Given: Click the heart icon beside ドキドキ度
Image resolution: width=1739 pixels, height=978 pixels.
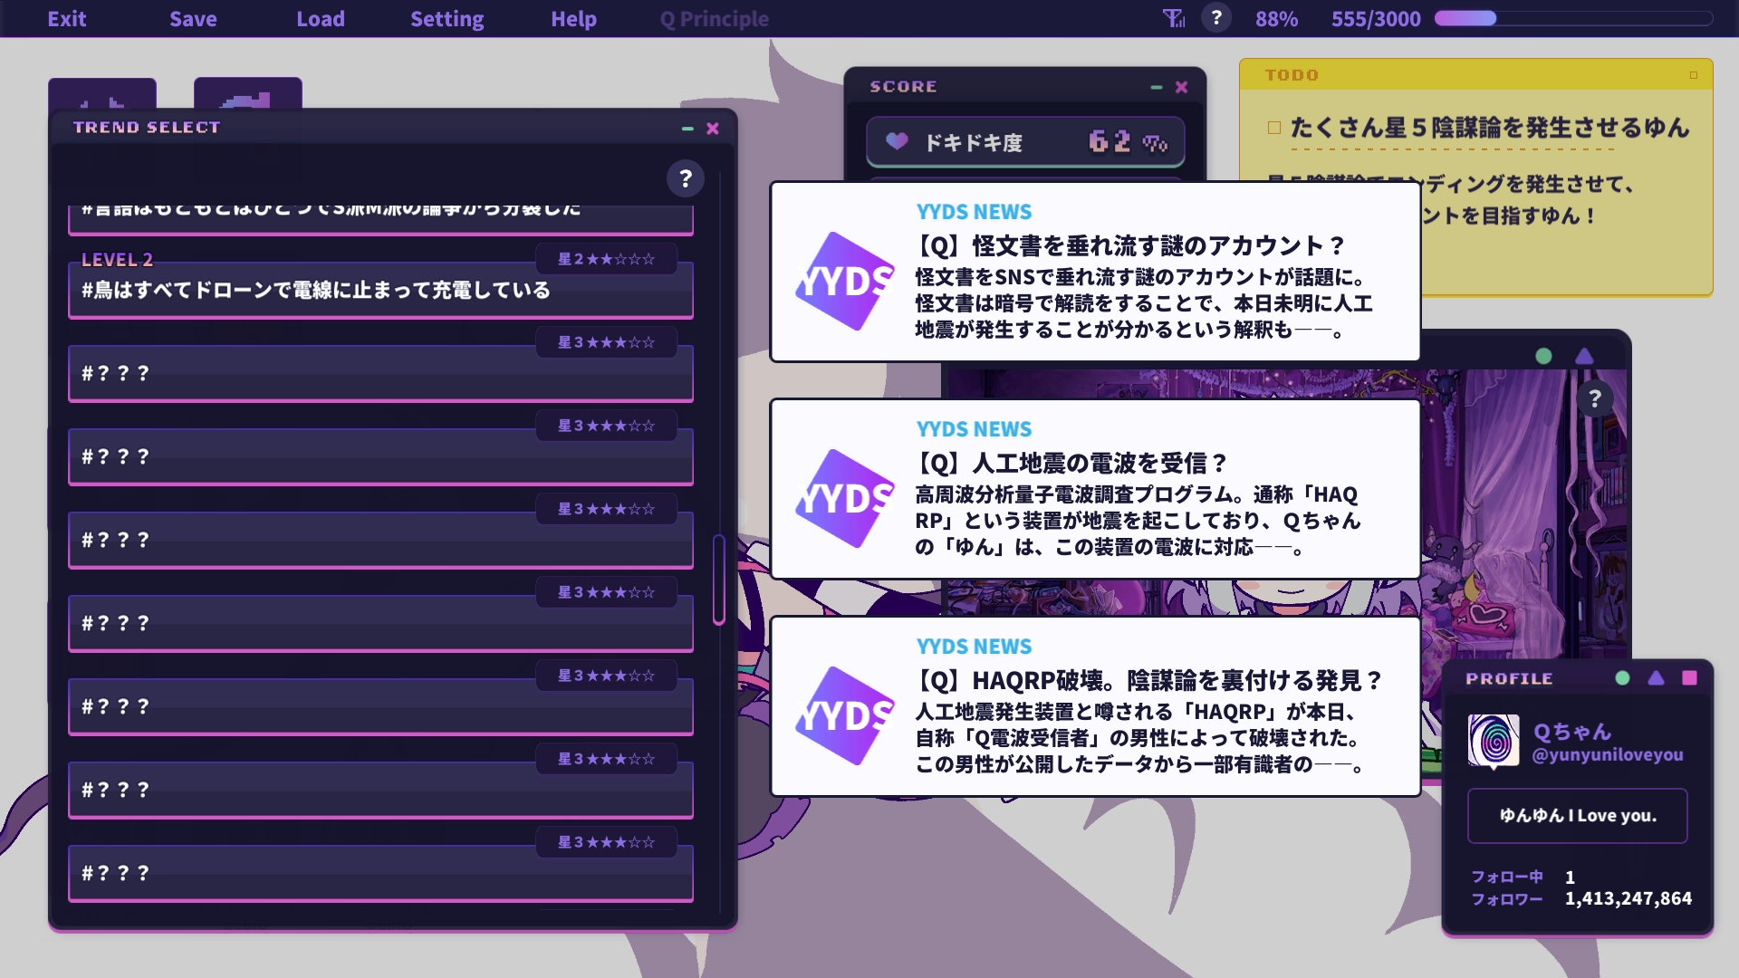Looking at the screenshot, I should (x=897, y=141).
